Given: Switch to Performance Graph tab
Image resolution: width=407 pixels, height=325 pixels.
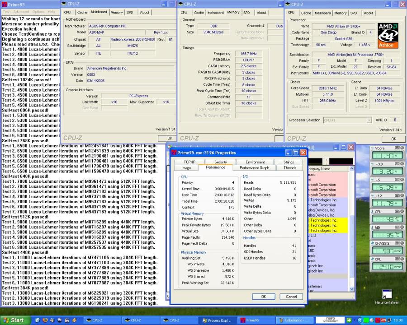Looking at the screenshot, I should [254, 168].
